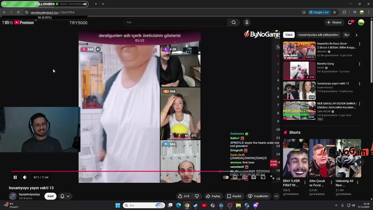Open HER SAKALLIYI DEDEN SANMA thumbnail
The image size is (373, 210).
coord(299,110)
